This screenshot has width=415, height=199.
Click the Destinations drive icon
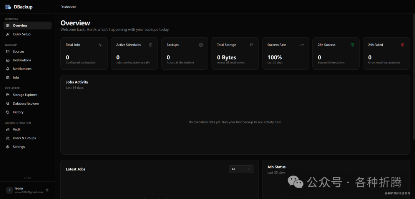(x=8, y=60)
